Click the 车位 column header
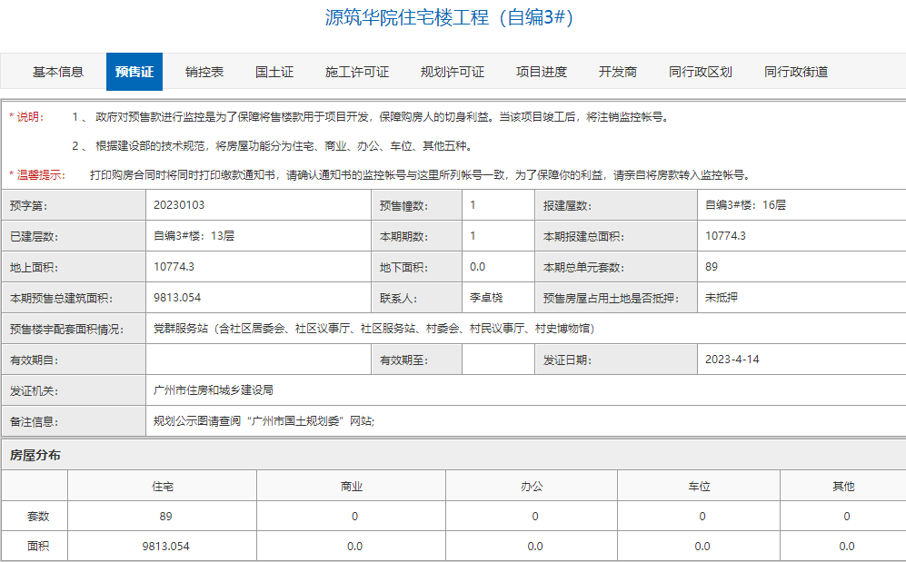The width and height of the screenshot is (906, 562). point(702,487)
